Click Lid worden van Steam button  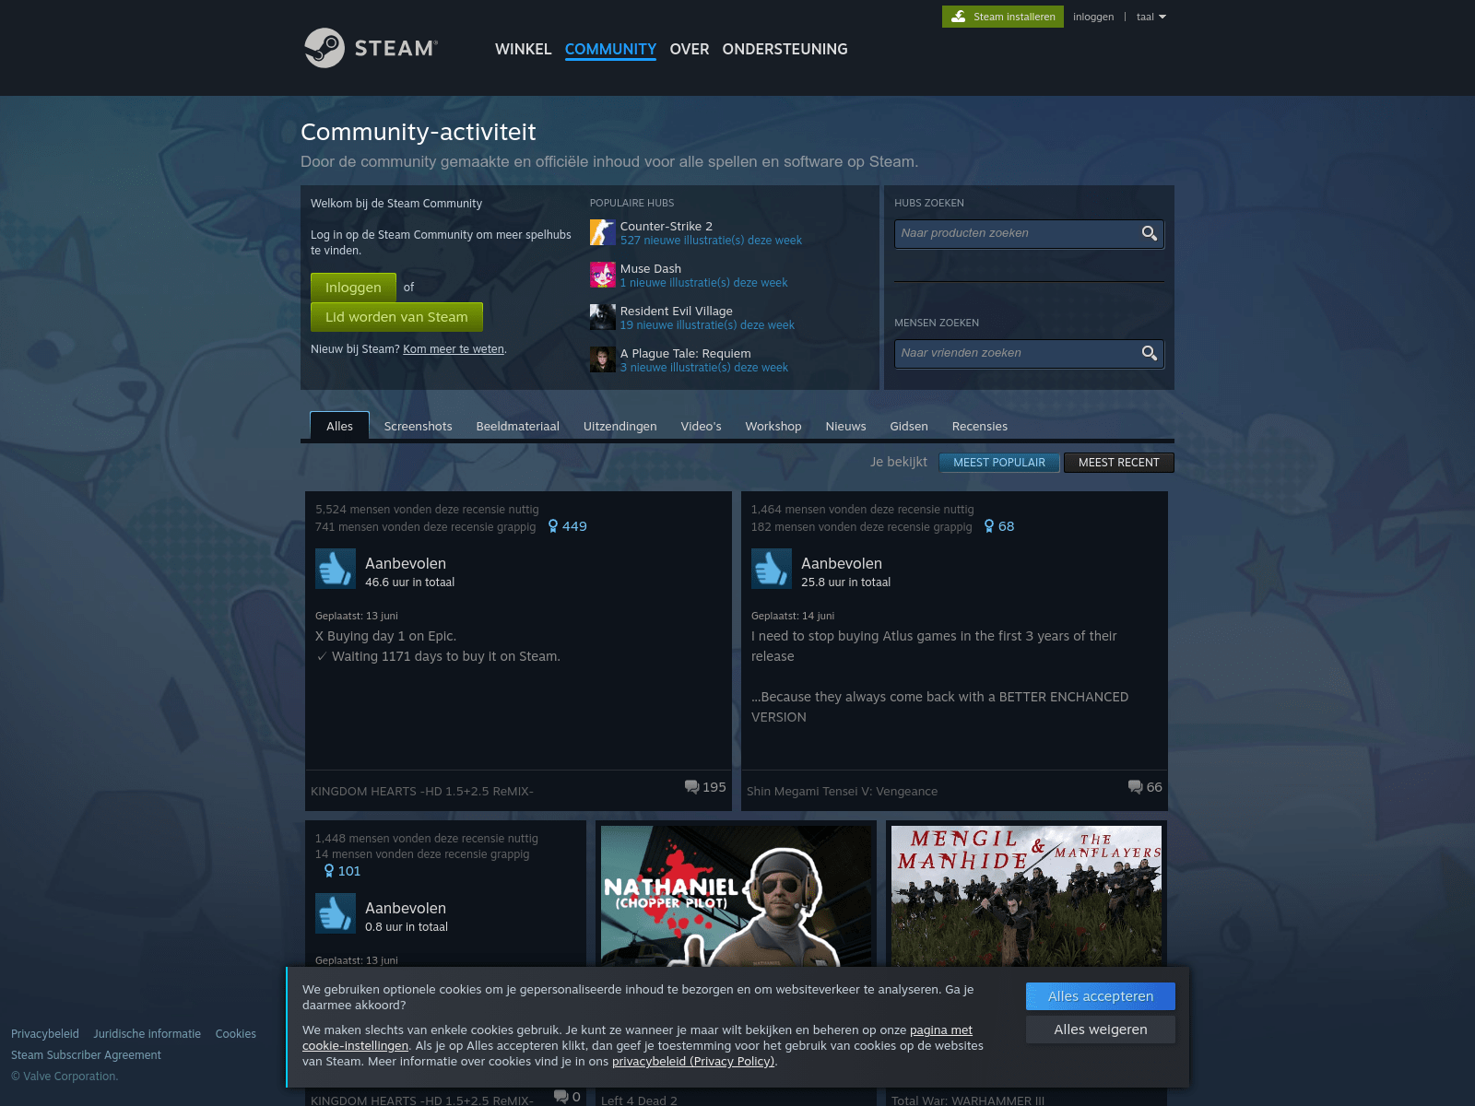point(396,317)
